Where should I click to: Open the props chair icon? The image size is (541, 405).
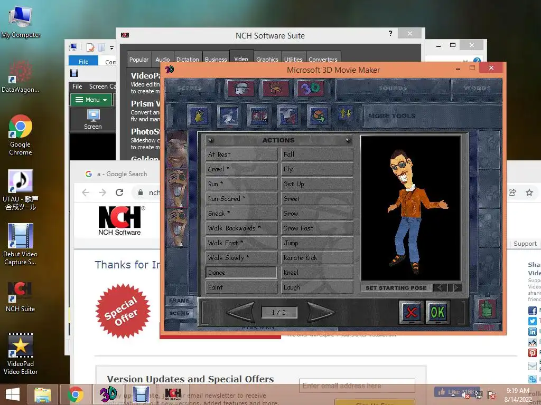[x=275, y=89]
